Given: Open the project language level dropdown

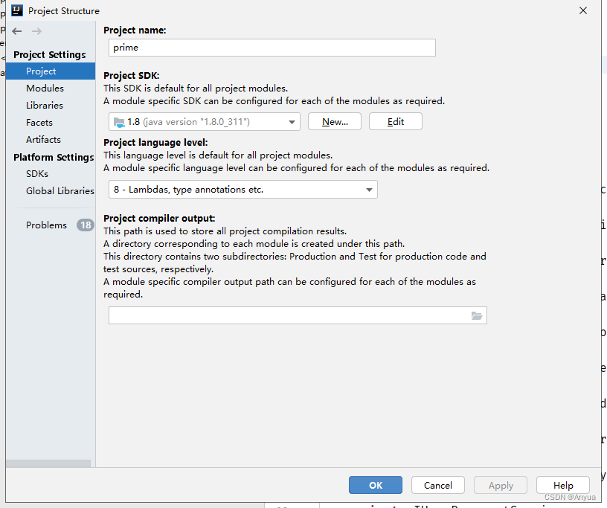Looking at the screenshot, I should point(243,190).
